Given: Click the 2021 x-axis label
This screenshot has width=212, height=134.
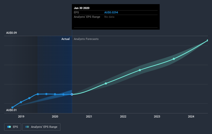Looking at the screenshot, I should point(89,116).
